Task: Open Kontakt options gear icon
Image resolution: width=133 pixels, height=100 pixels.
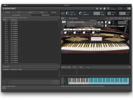Action: click(x=101, y=9)
